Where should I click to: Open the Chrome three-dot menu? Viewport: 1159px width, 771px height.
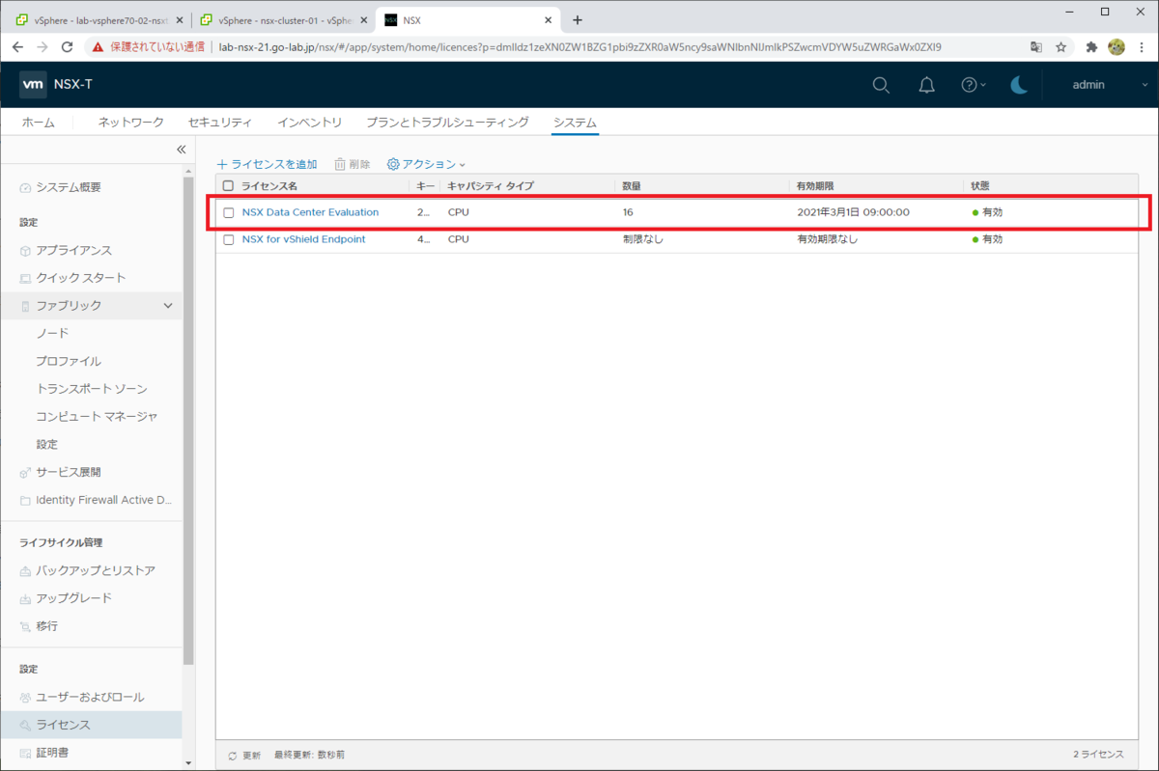pyautogui.click(x=1142, y=46)
